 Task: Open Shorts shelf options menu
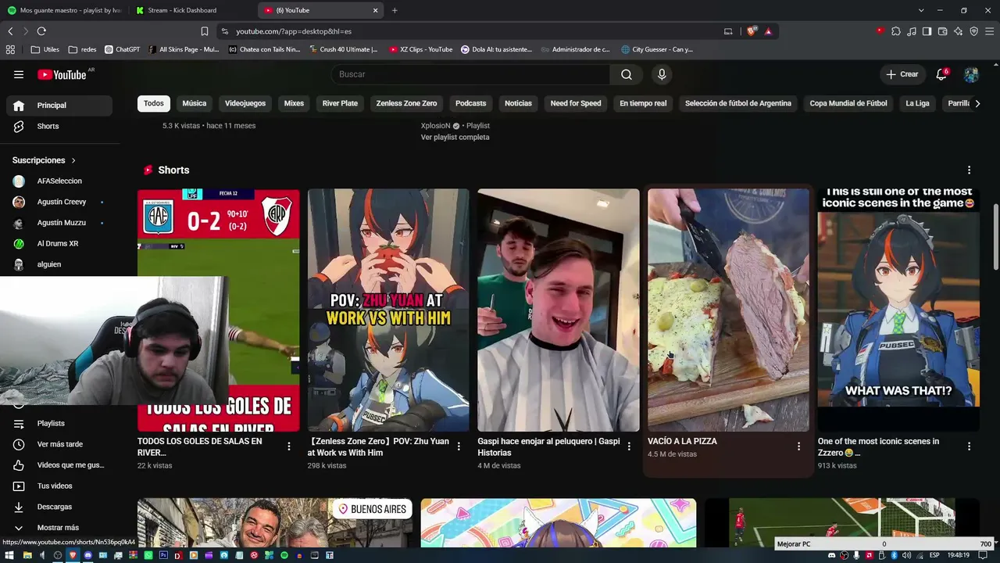[969, 170]
